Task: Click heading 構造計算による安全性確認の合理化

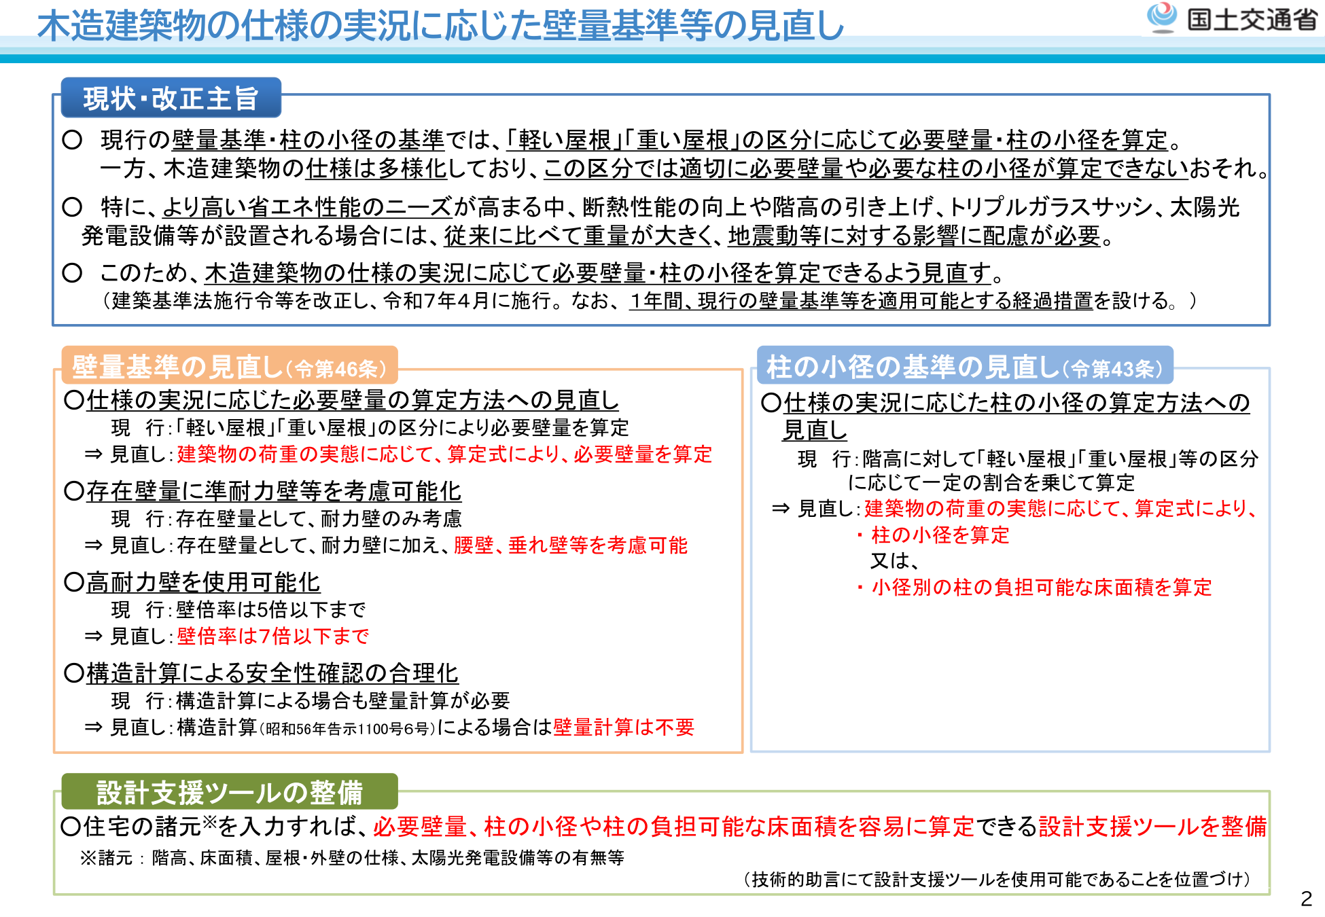Action: tap(272, 673)
